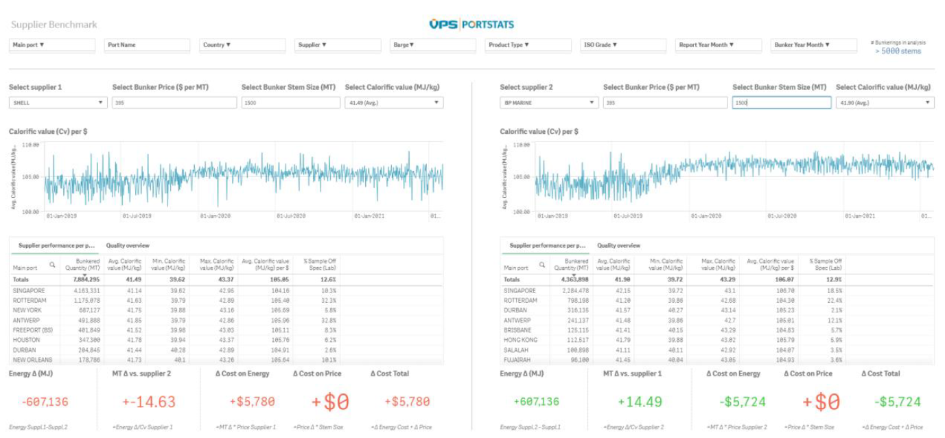The width and height of the screenshot is (945, 438).
Task: Switch to right Quality overview tab
Action: pos(618,246)
